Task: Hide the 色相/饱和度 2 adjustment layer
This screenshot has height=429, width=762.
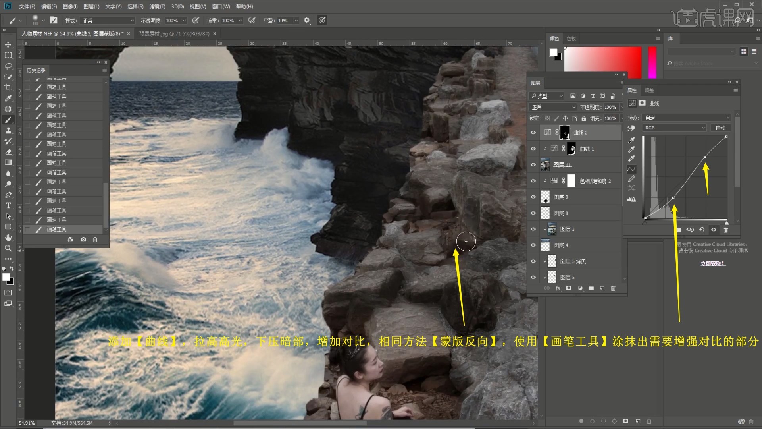Action: coord(533,181)
